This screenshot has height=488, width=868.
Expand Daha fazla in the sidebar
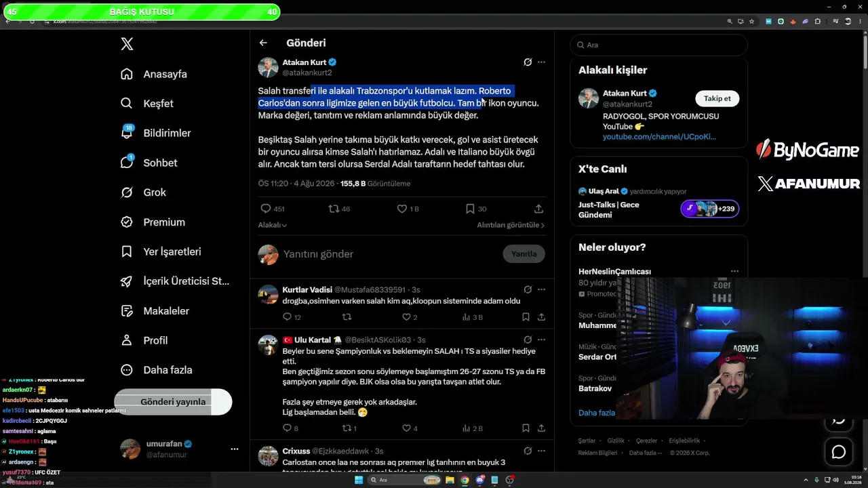click(x=156, y=370)
